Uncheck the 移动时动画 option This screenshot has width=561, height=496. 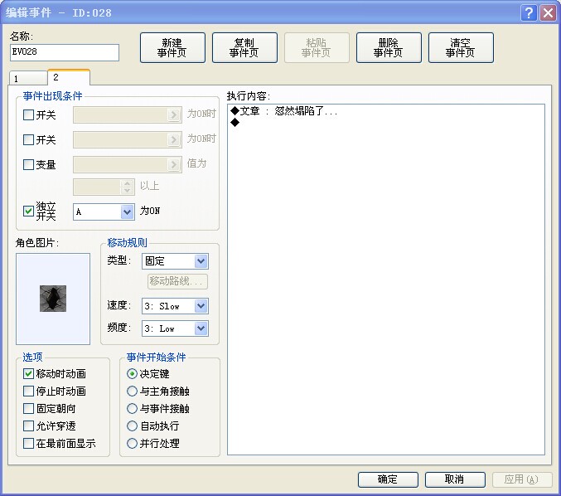[28, 374]
